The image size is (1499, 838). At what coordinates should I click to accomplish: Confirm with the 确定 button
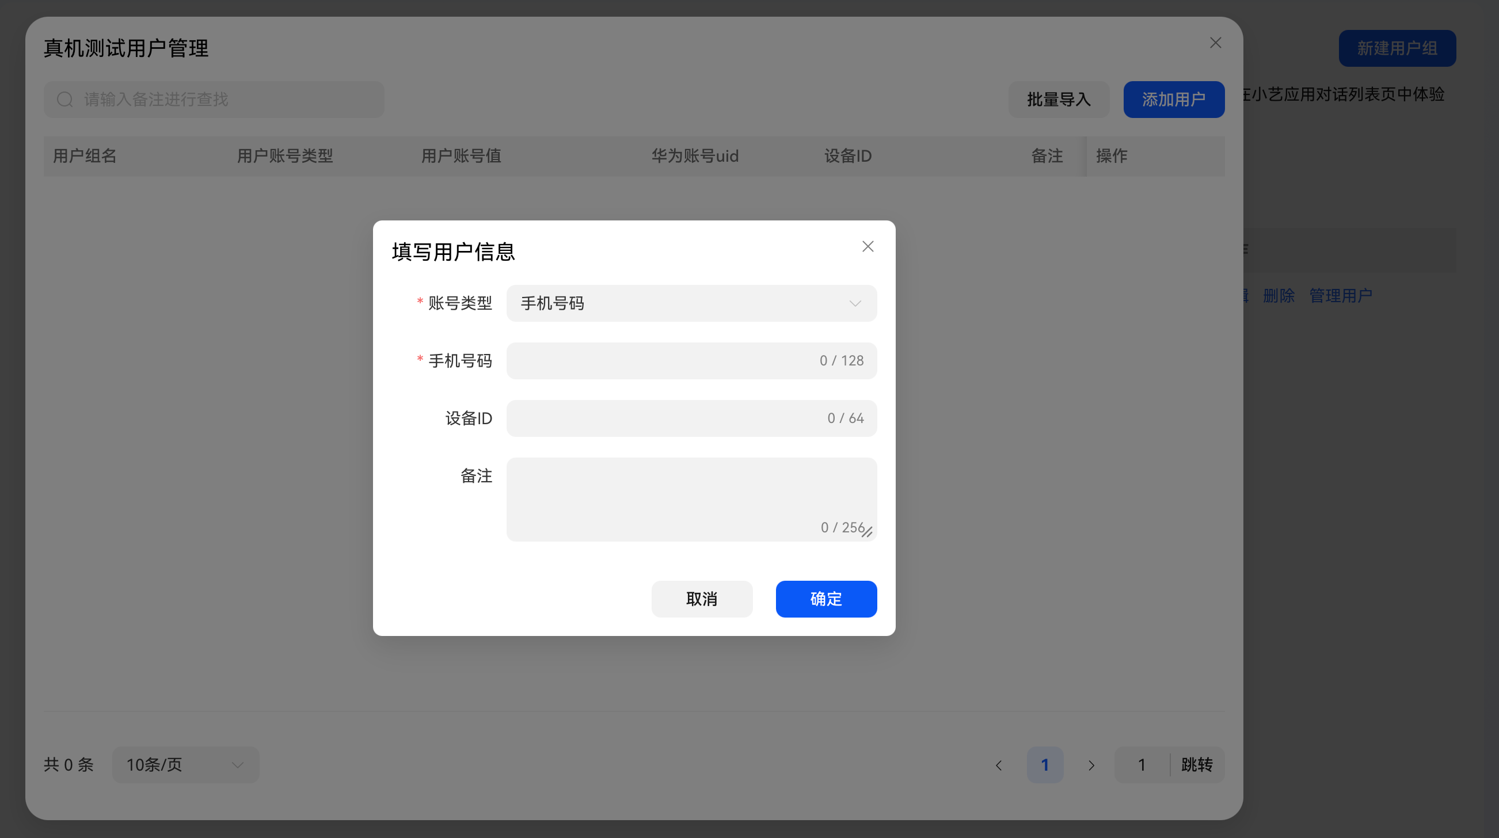pos(825,599)
